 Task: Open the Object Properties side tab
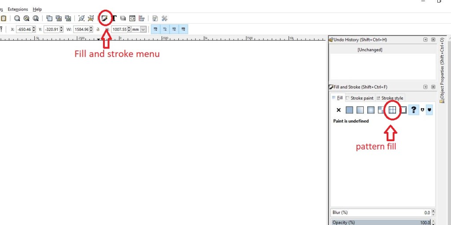click(442, 70)
